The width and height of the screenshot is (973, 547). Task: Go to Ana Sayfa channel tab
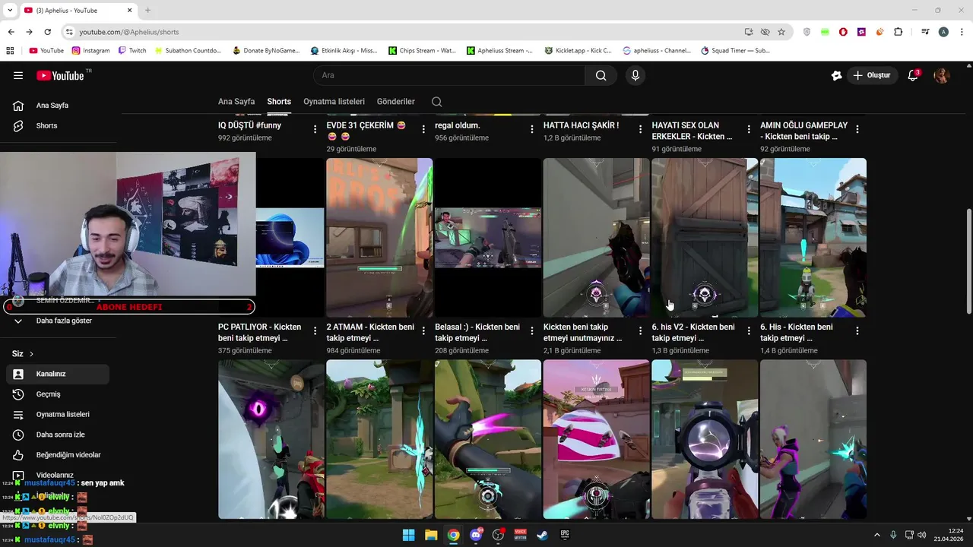236,102
